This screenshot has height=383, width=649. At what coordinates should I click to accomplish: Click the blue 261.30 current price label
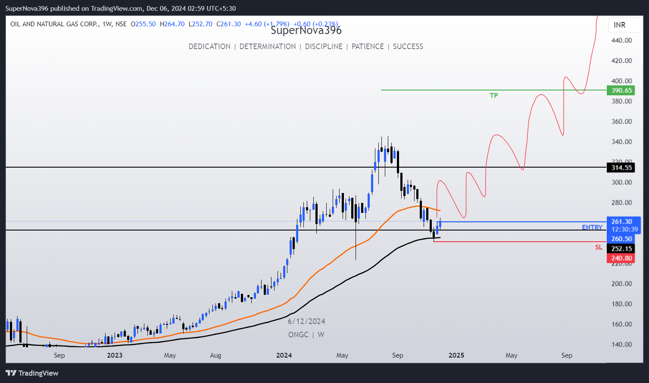click(622, 221)
